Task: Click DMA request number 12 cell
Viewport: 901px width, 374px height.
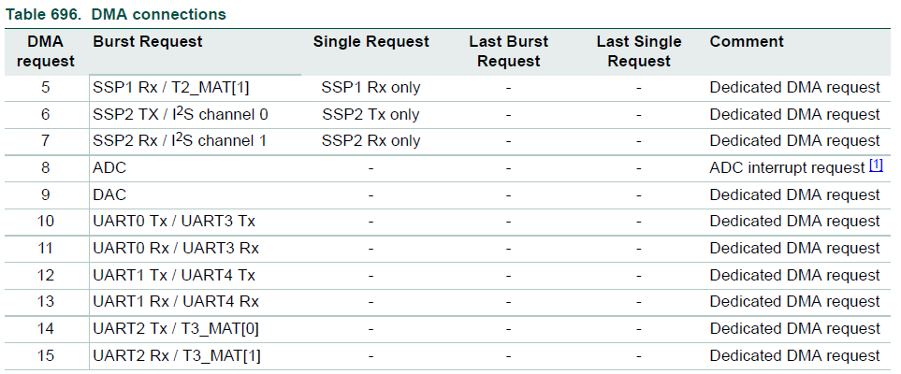Action: pos(46,276)
